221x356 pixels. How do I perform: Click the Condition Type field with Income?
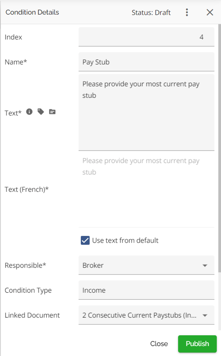pos(146,290)
